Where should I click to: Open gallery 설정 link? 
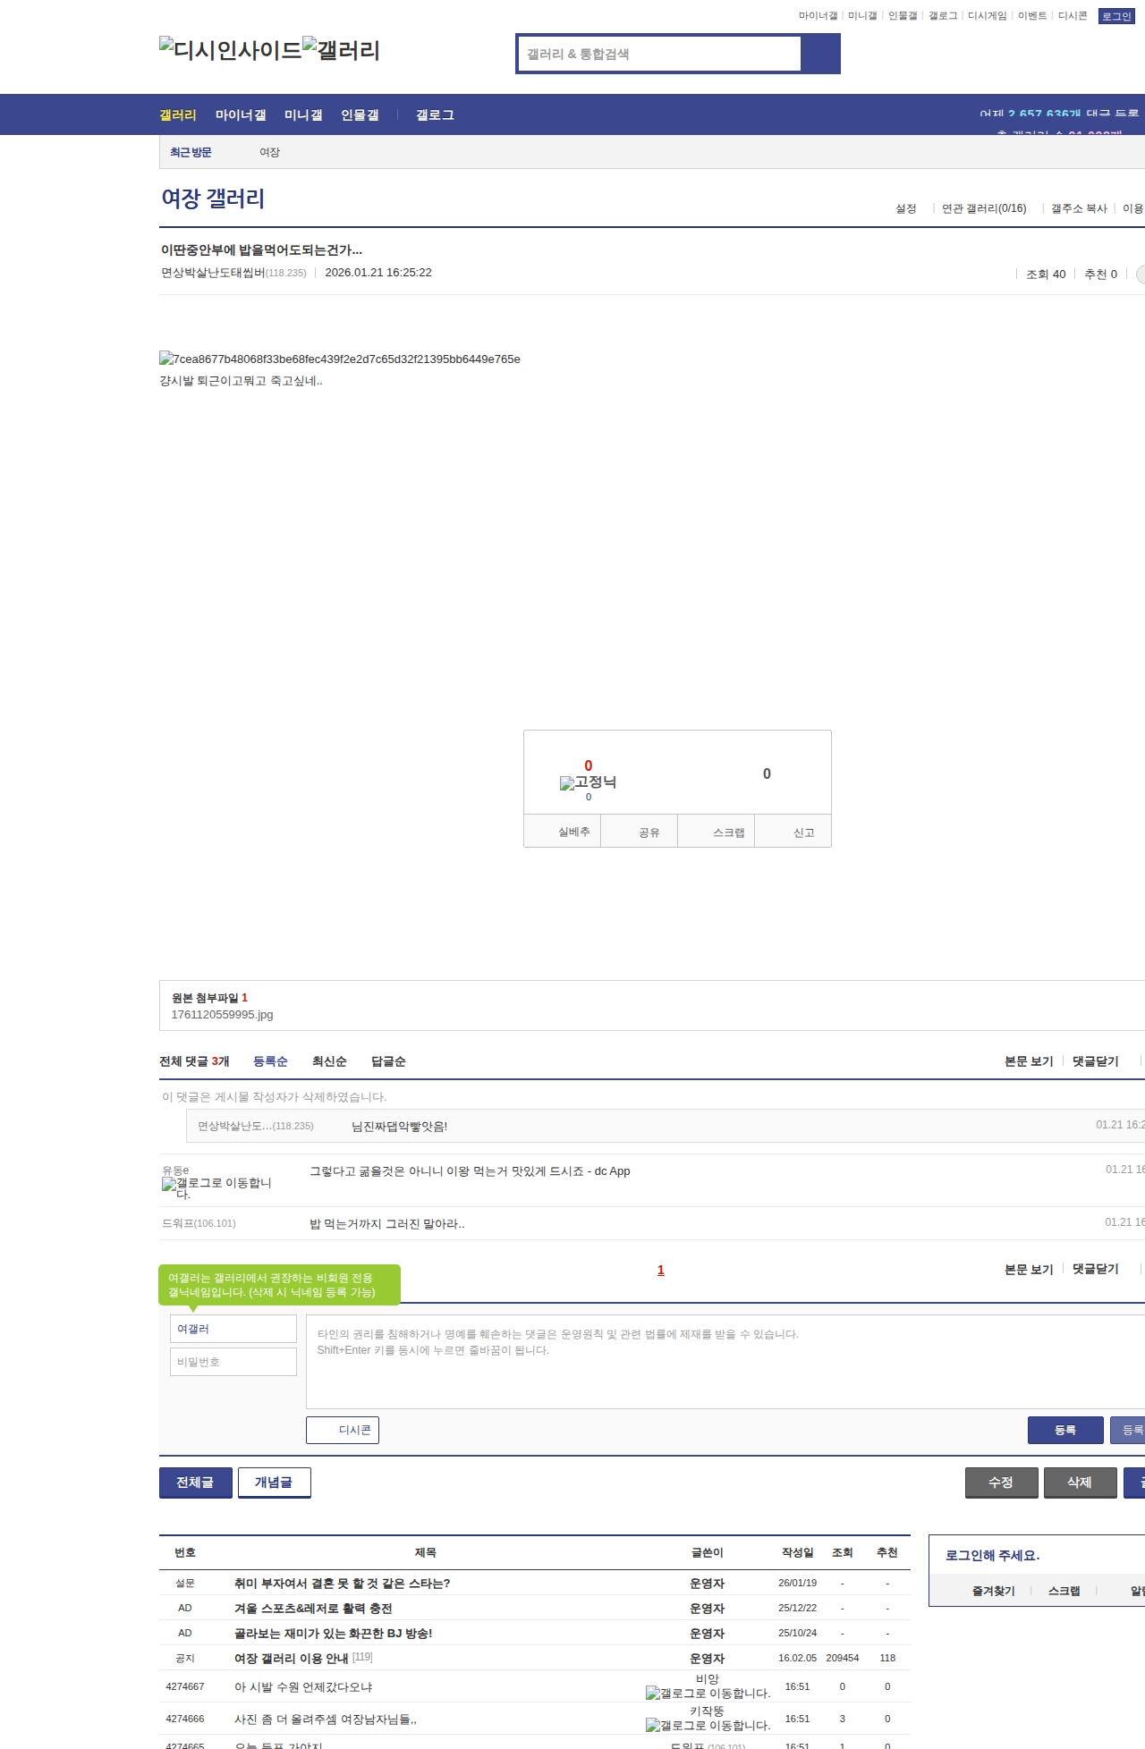(x=906, y=208)
